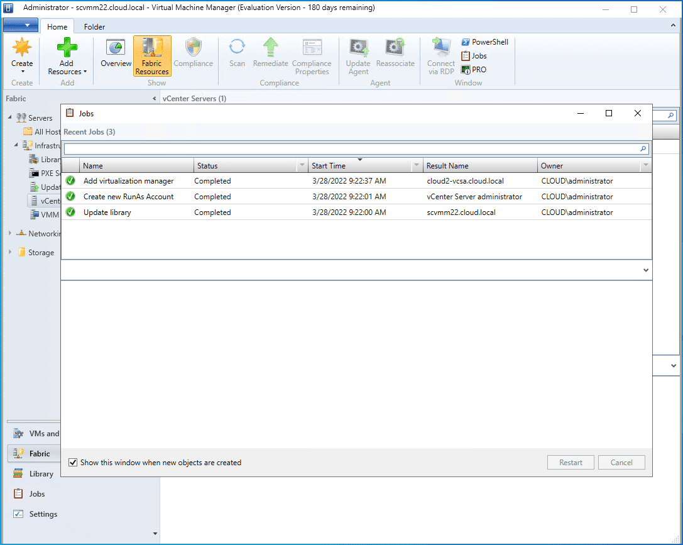Sort jobs by Result Name column header
Viewport: 683px width, 545px height.
(x=480, y=165)
